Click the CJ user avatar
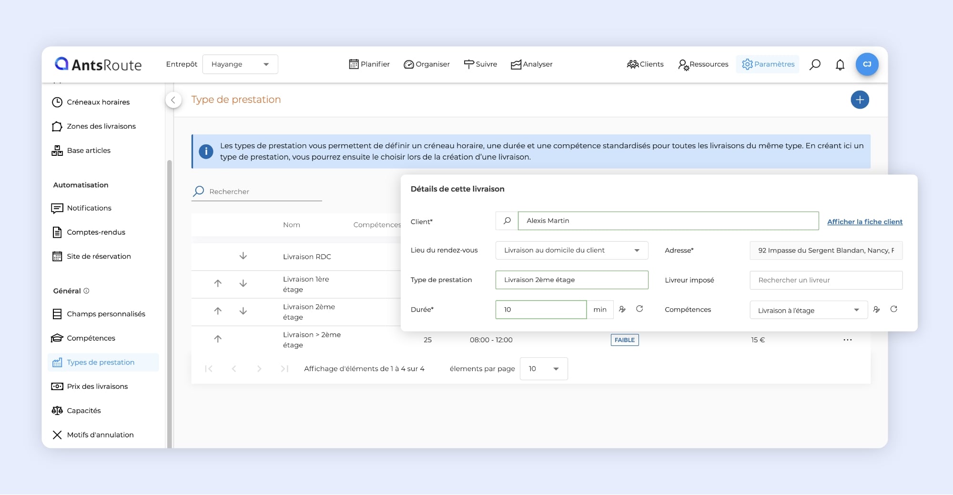 point(867,64)
